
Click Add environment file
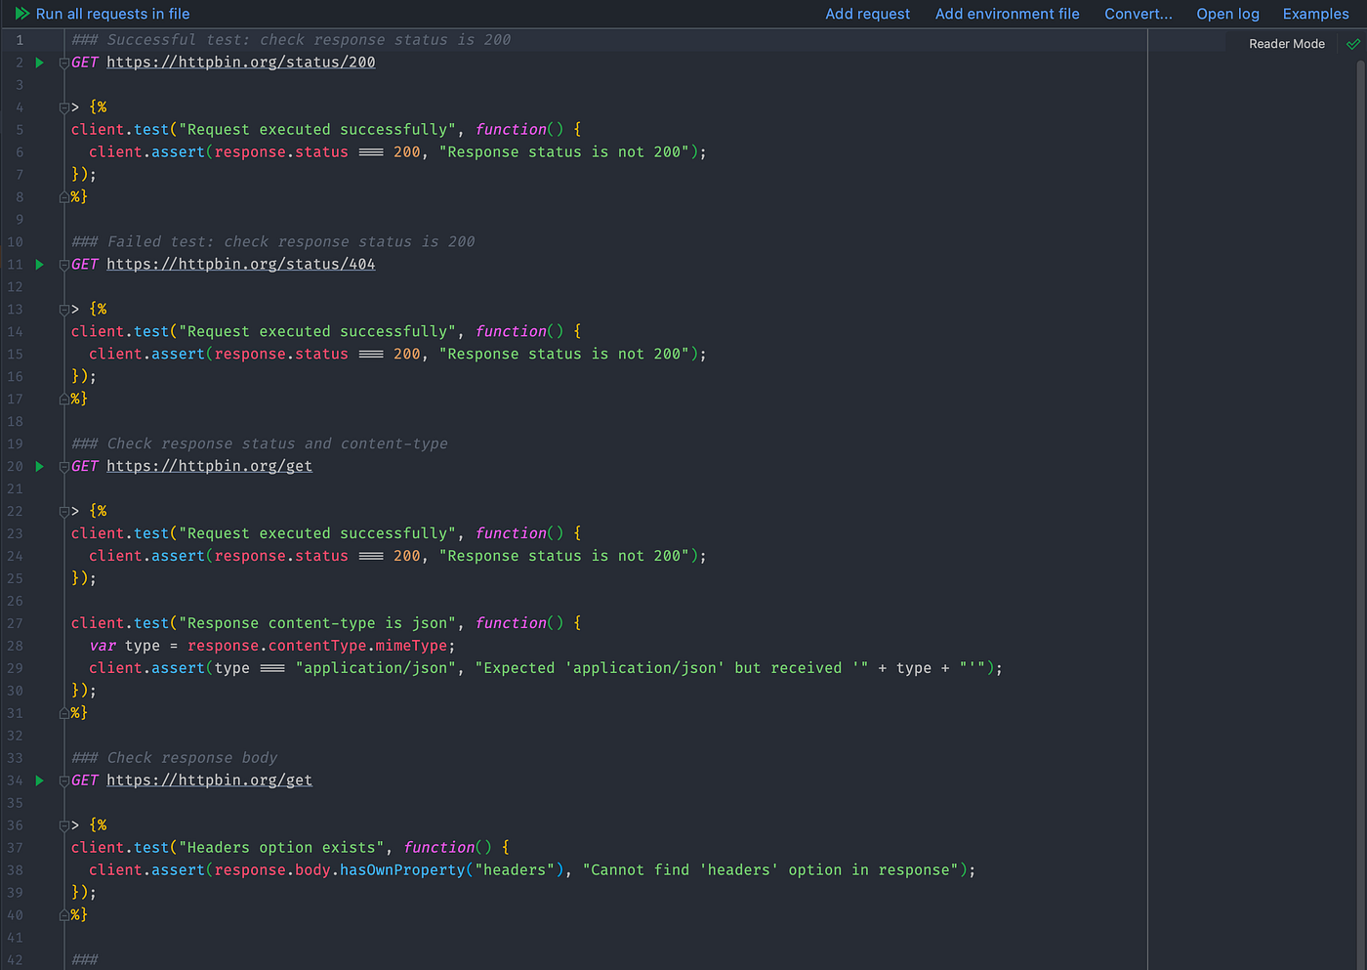1007,14
